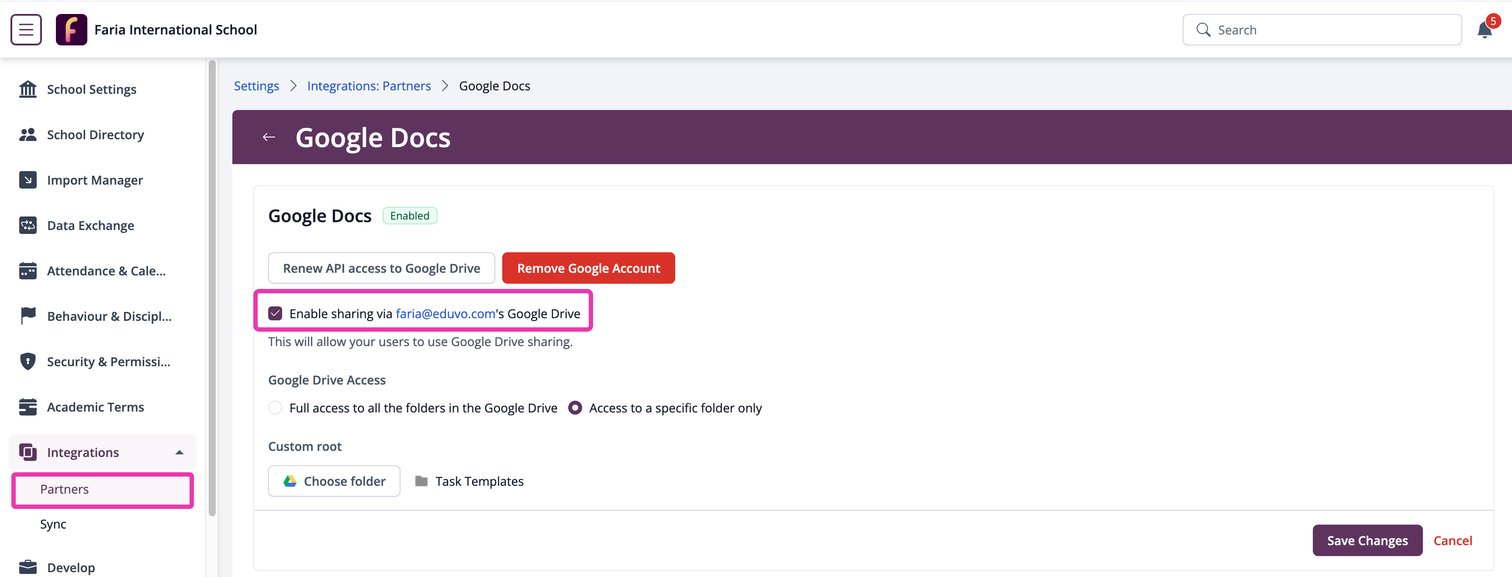This screenshot has height=577, width=1512.
Task: Click the Remove Google Account button
Action: 588,268
